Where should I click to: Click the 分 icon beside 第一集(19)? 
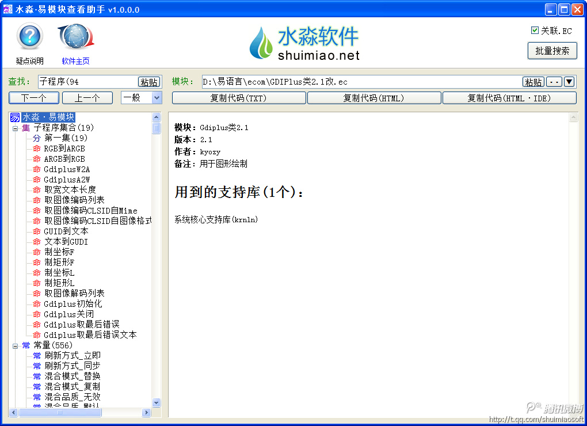point(36,138)
